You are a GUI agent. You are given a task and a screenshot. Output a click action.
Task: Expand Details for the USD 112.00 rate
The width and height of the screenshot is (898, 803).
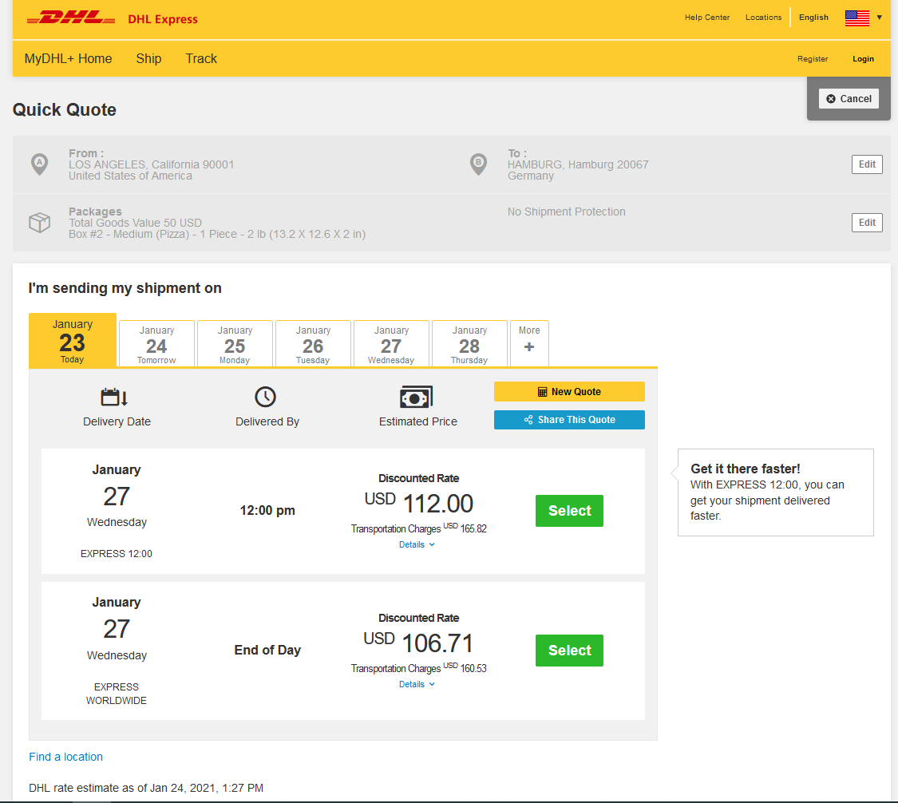click(x=417, y=544)
